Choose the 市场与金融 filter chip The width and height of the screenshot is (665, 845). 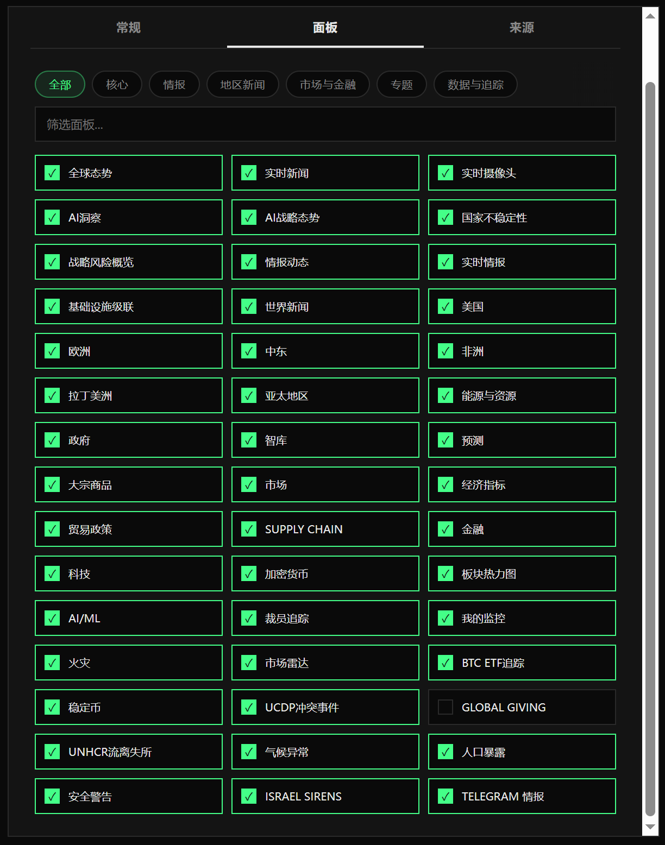coord(328,85)
